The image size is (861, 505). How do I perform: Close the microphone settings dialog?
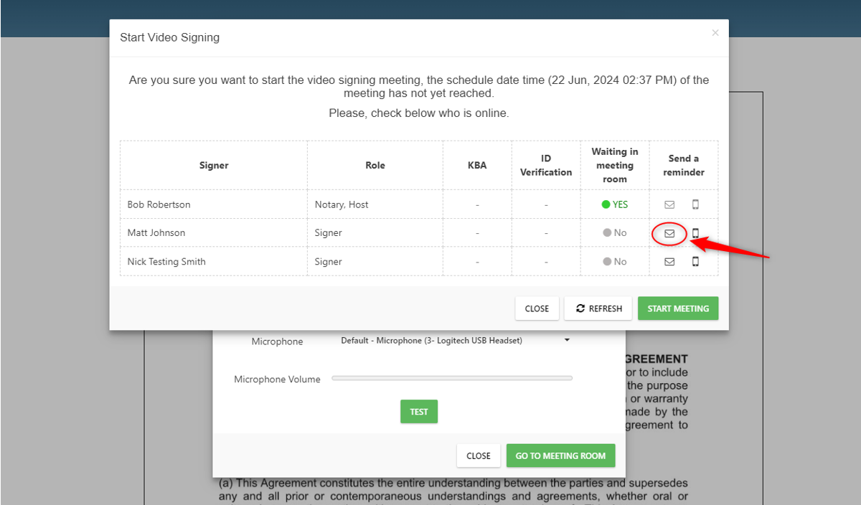click(x=479, y=456)
